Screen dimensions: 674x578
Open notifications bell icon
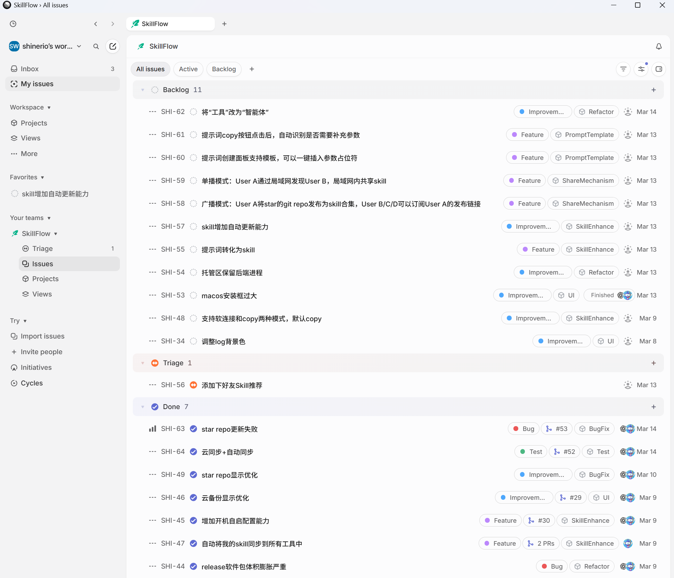click(658, 46)
